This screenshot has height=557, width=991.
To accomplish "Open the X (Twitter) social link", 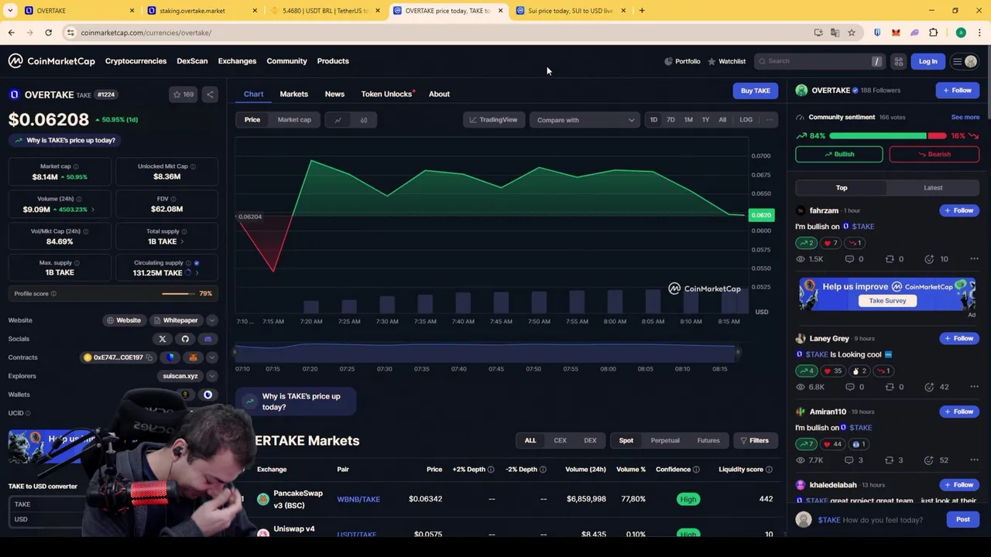I will coord(163,339).
